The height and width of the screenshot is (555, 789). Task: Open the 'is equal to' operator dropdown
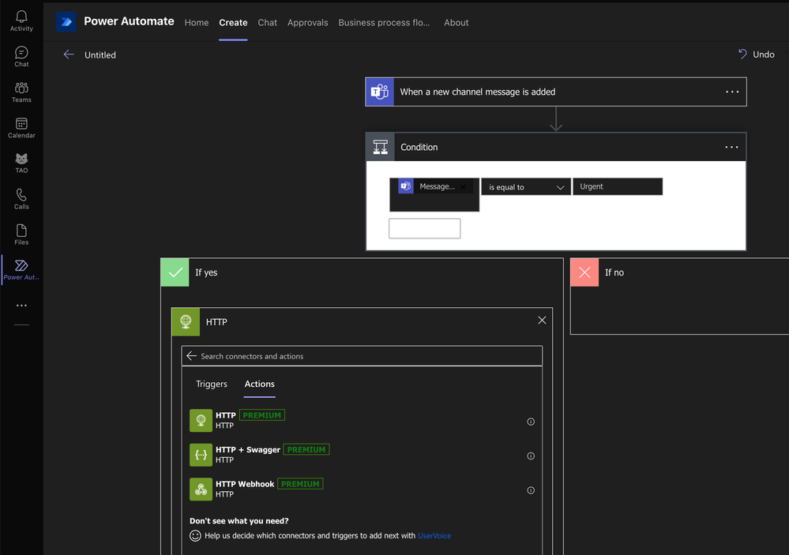[526, 186]
